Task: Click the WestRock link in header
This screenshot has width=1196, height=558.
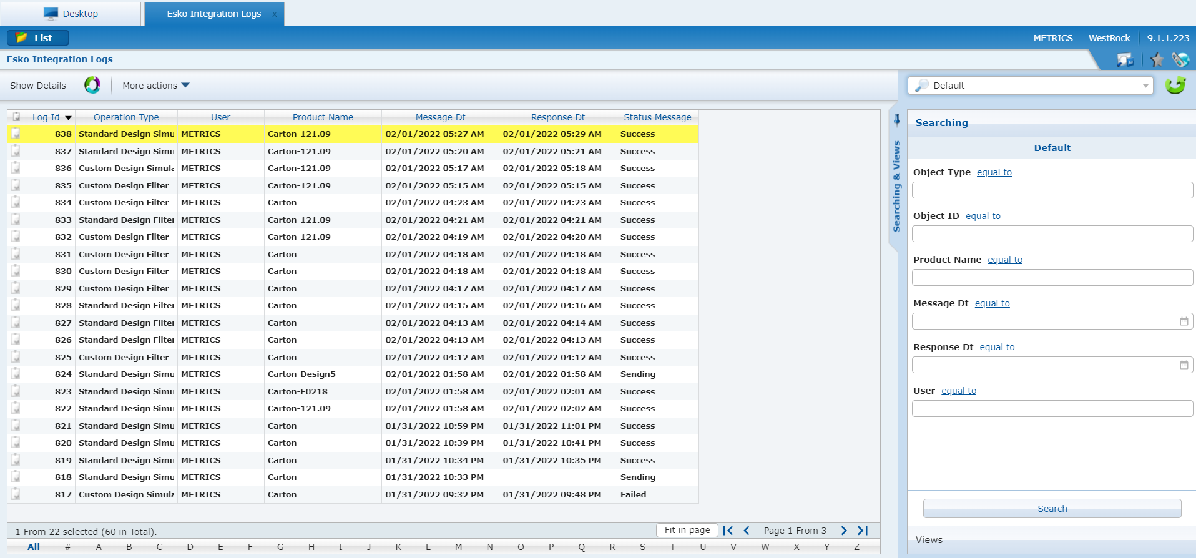Action: [1109, 38]
